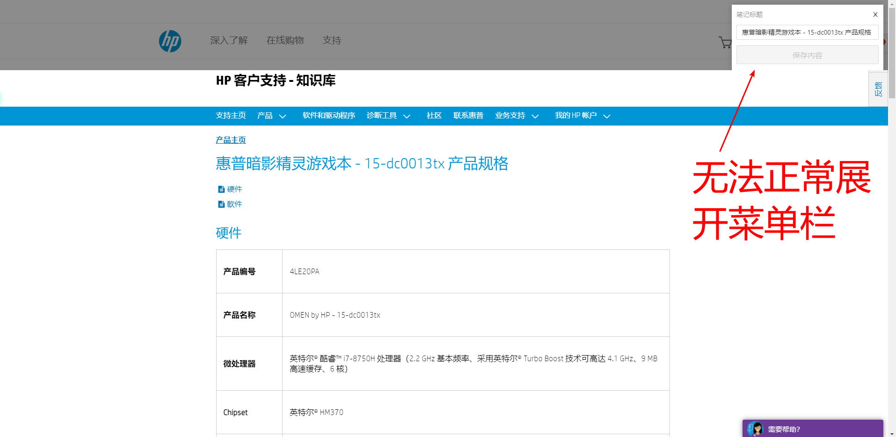Click the vertical page scrollbar thumb
The width and height of the screenshot is (896, 437).
coord(892,52)
